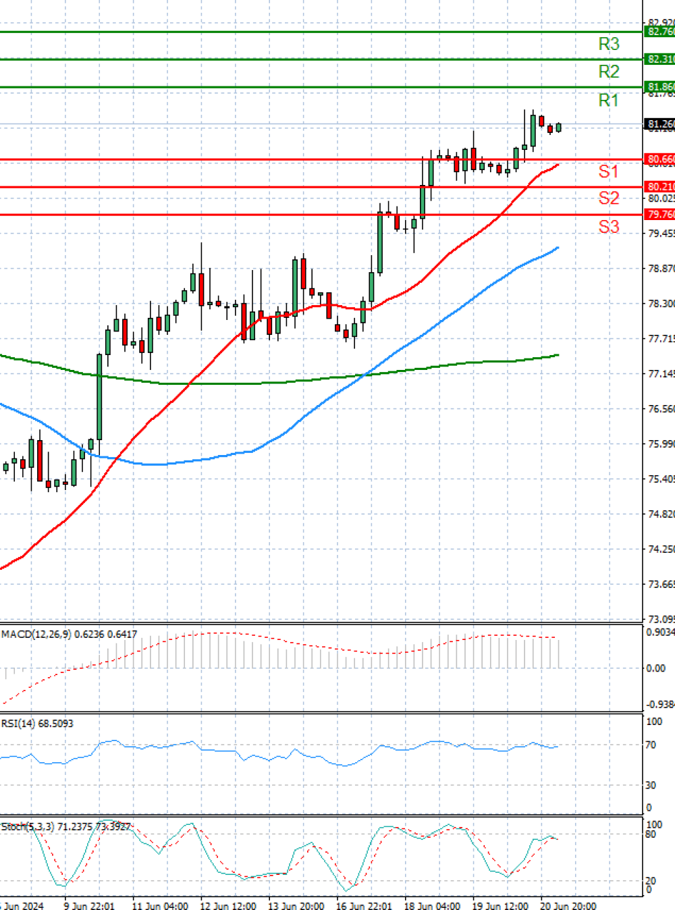Click the S1 support label
Screen dimensions: 675x910
pyautogui.click(x=608, y=171)
